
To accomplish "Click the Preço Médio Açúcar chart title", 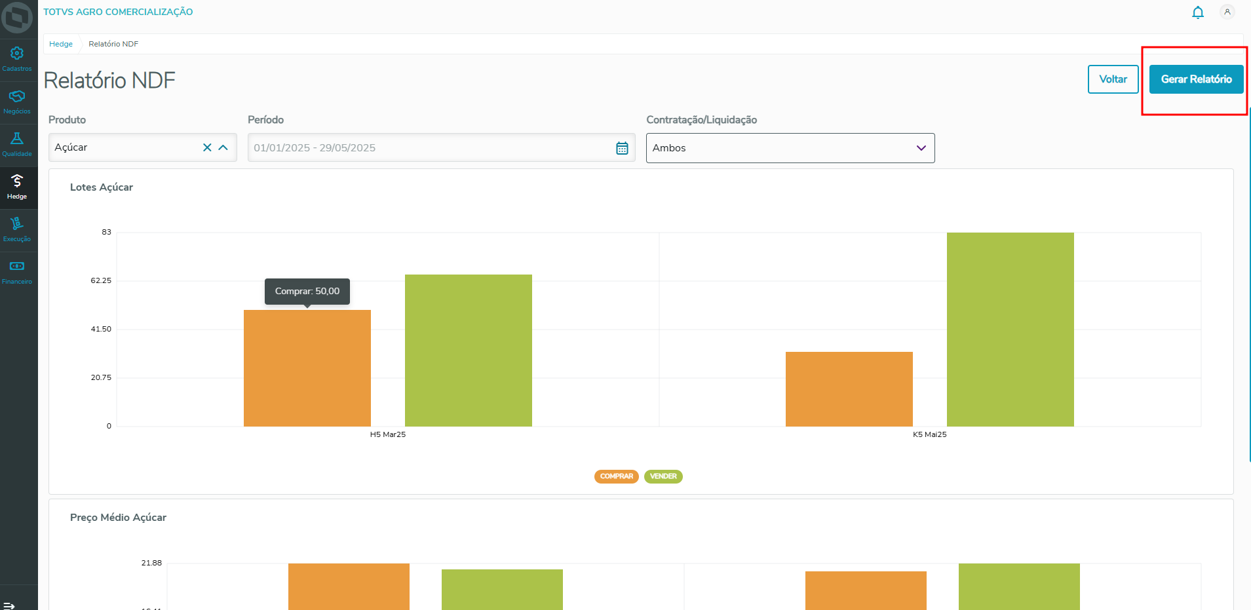I will pos(118,518).
